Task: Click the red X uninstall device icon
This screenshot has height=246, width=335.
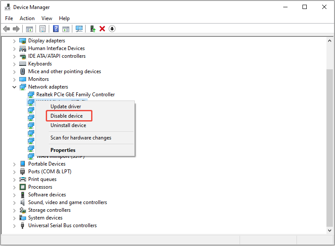Action: tap(102, 29)
